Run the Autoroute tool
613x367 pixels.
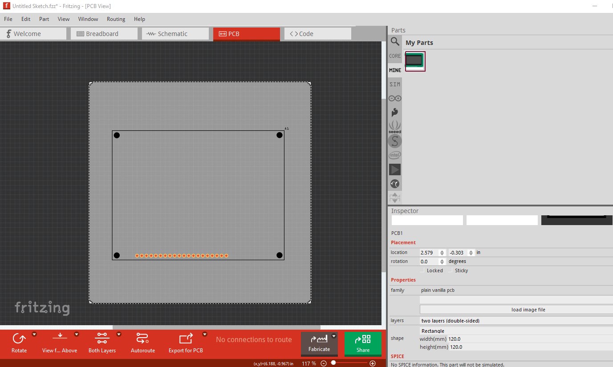click(142, 339)
